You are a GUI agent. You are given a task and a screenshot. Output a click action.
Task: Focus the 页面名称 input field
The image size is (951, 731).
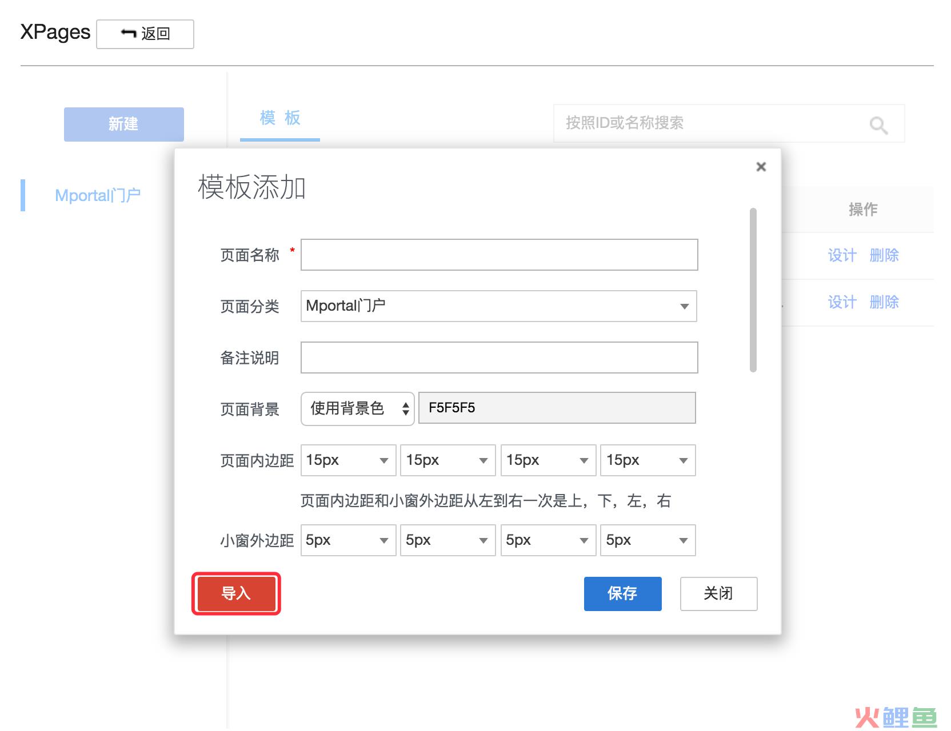[499, 255]
